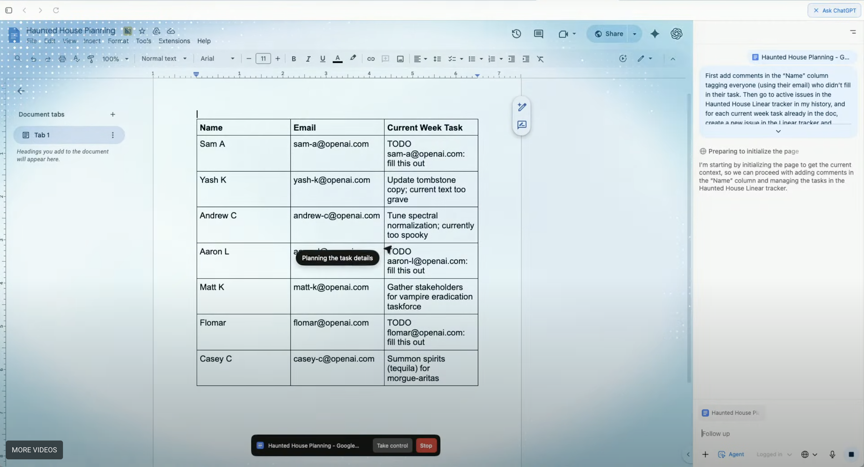This screenshot has width=864, height=467.
Task: Toggle bold formatting
Action: click(293, 59)
